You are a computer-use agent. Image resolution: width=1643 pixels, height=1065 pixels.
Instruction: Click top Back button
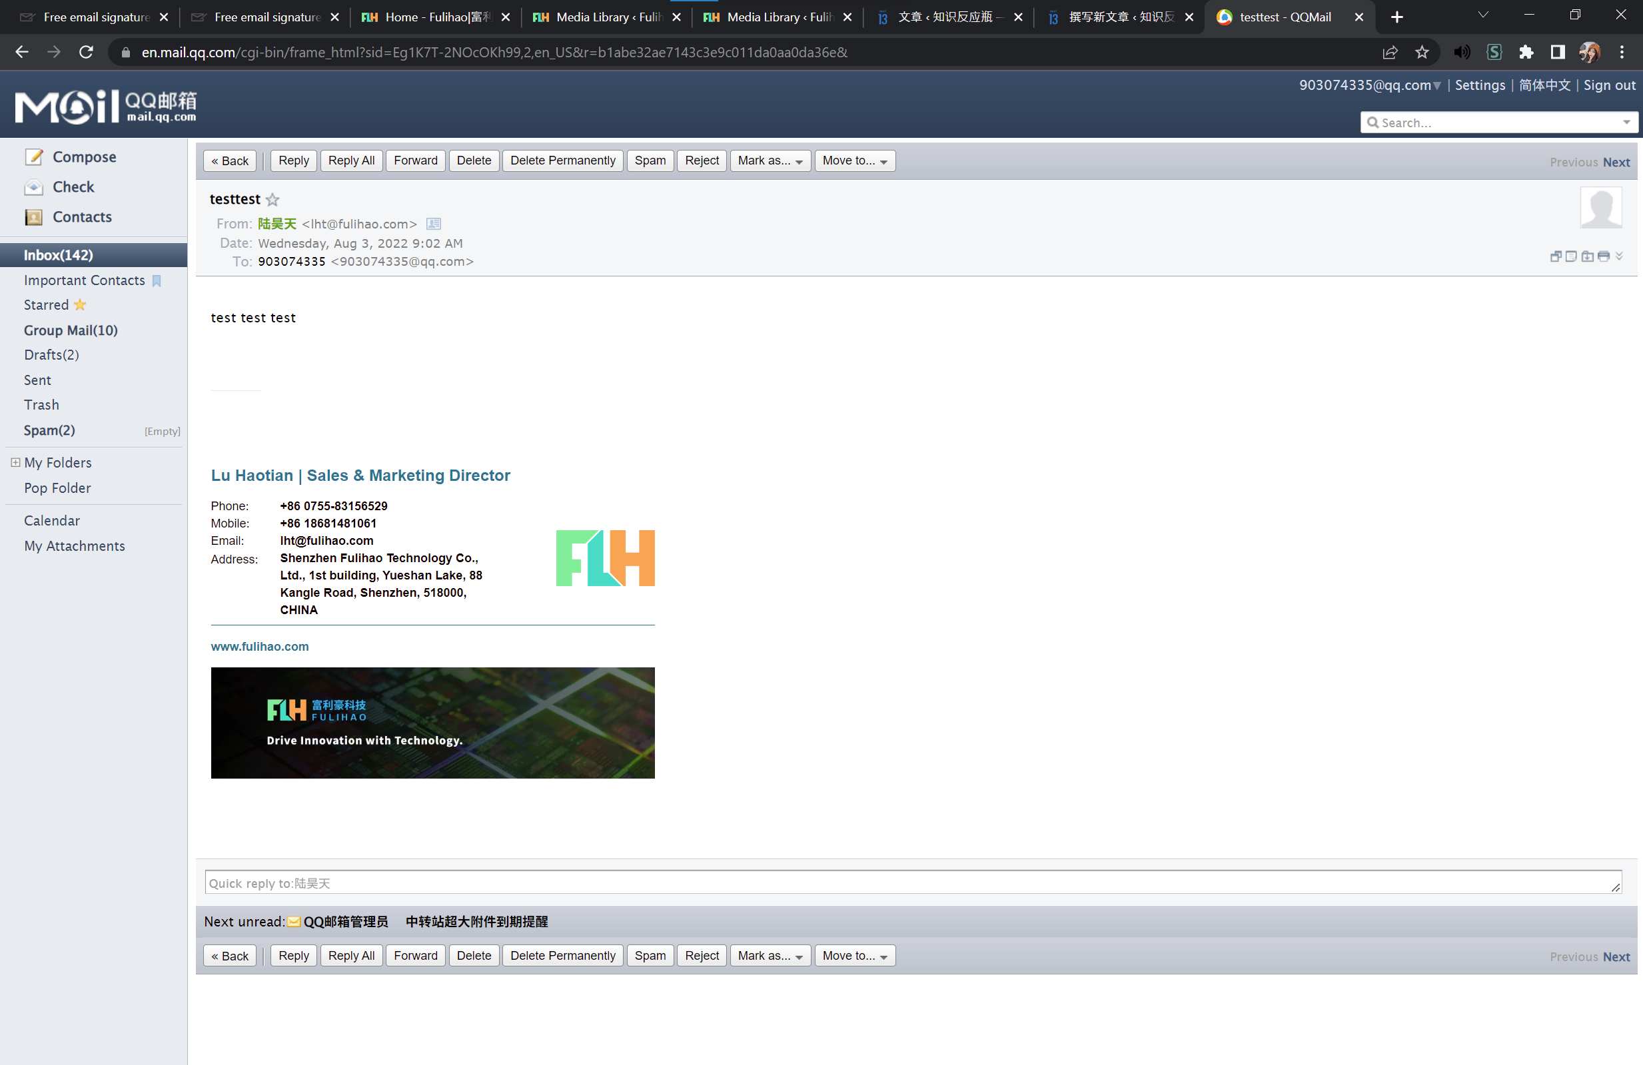(230, 161)
